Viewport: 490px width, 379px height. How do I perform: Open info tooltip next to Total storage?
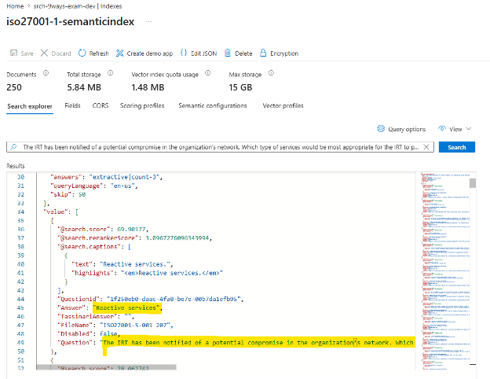click(110, 73)
